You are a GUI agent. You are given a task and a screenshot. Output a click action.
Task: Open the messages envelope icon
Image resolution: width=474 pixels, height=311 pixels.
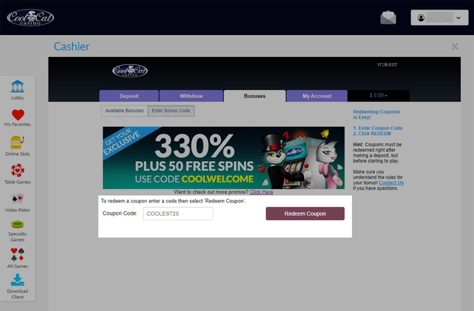click(x=388, y=18)
